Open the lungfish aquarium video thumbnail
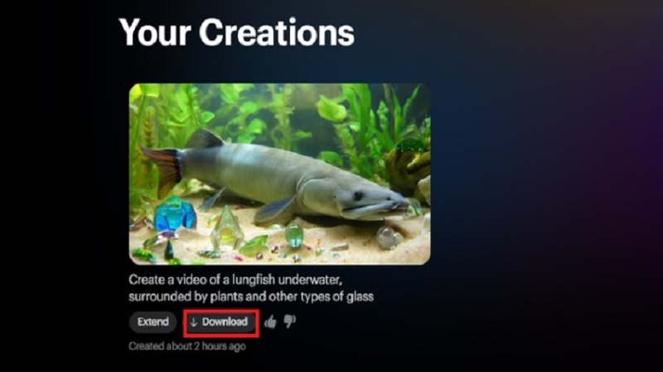 [x=279, y=174]
